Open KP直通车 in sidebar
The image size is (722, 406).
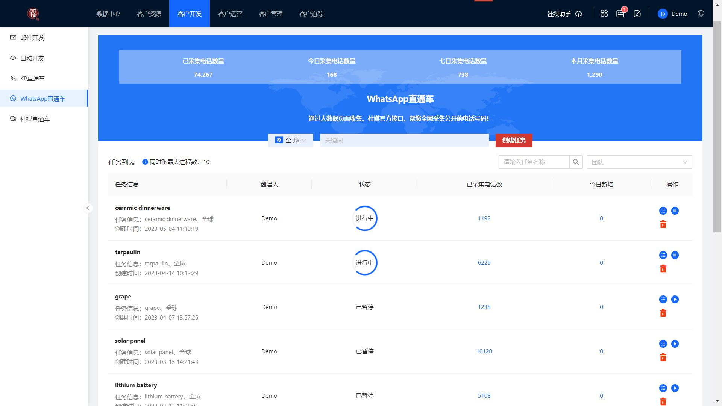click(44, 78)
